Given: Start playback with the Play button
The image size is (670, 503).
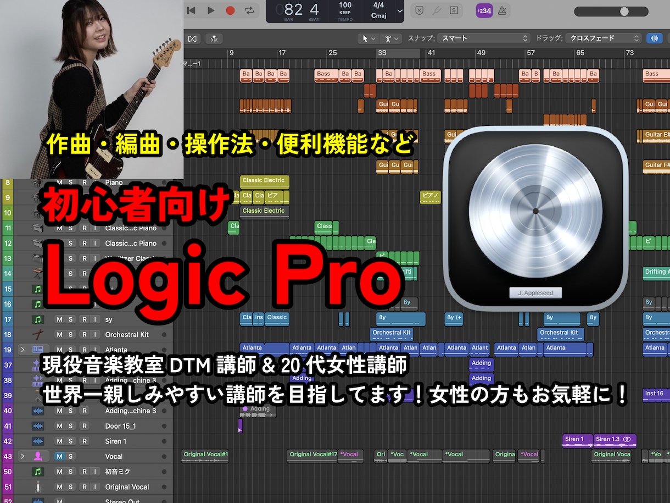Looking at the screenshot, I should (211, 10).
